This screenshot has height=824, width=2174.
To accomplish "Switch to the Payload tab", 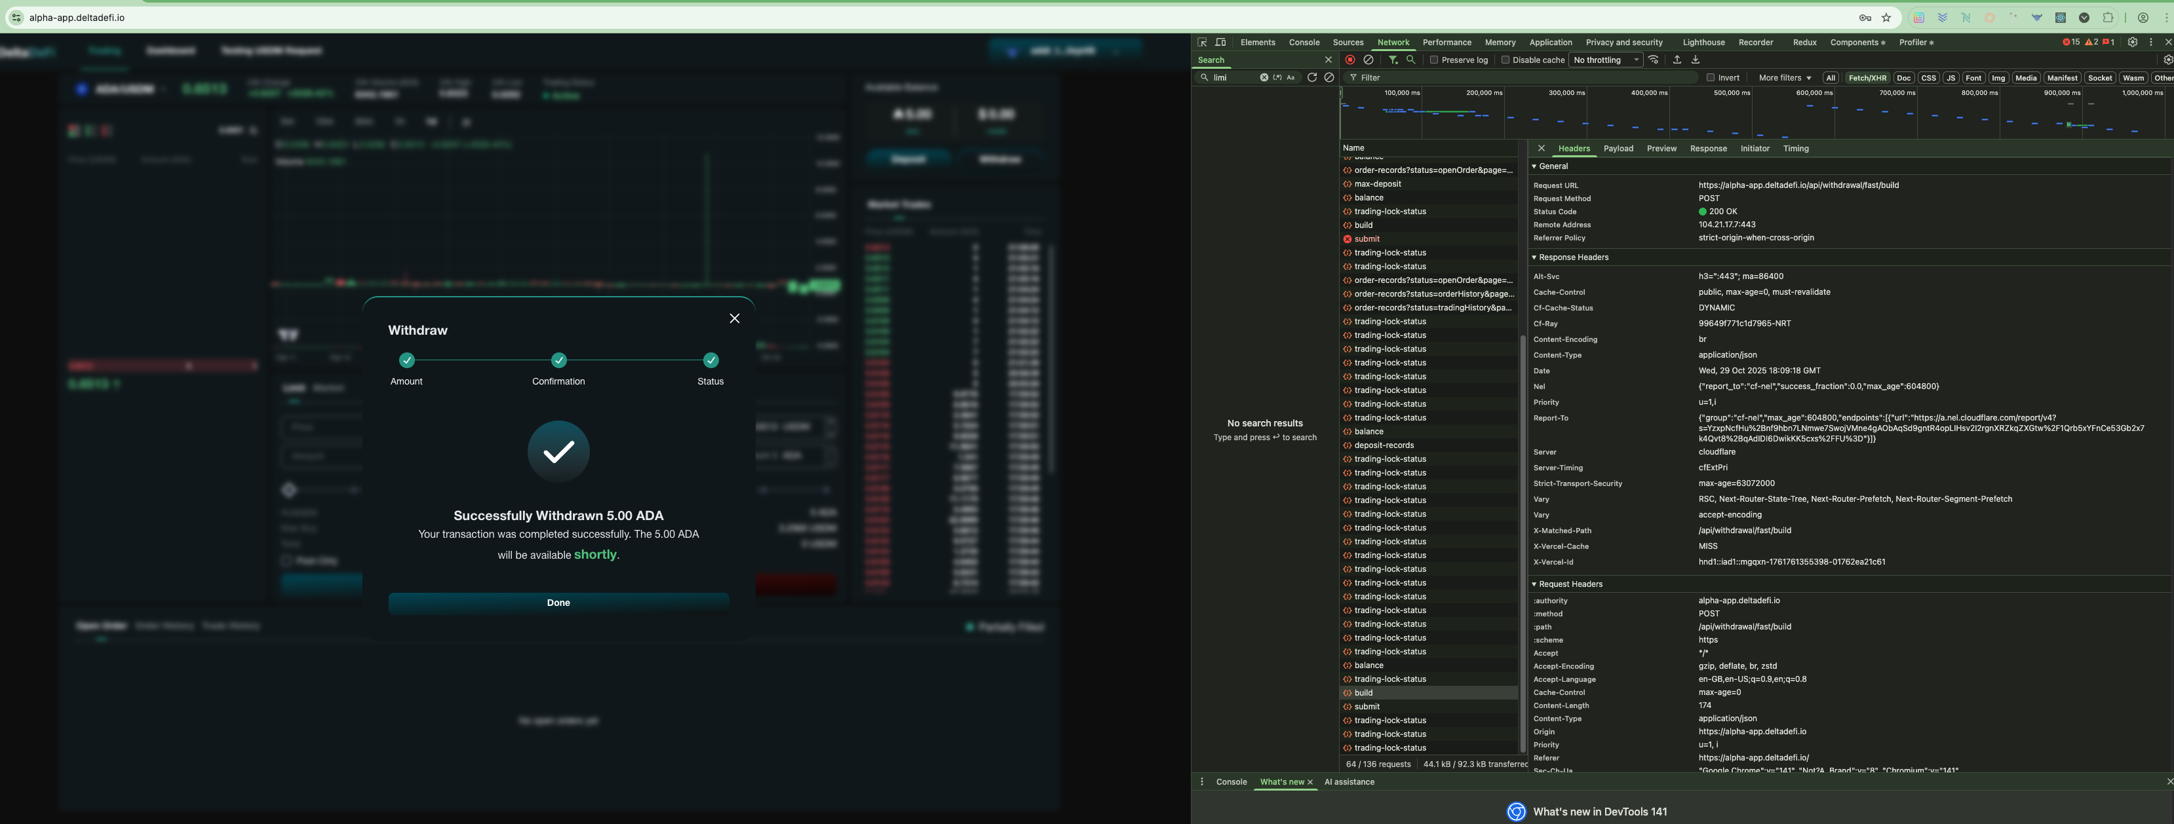I will (1618, 149).
